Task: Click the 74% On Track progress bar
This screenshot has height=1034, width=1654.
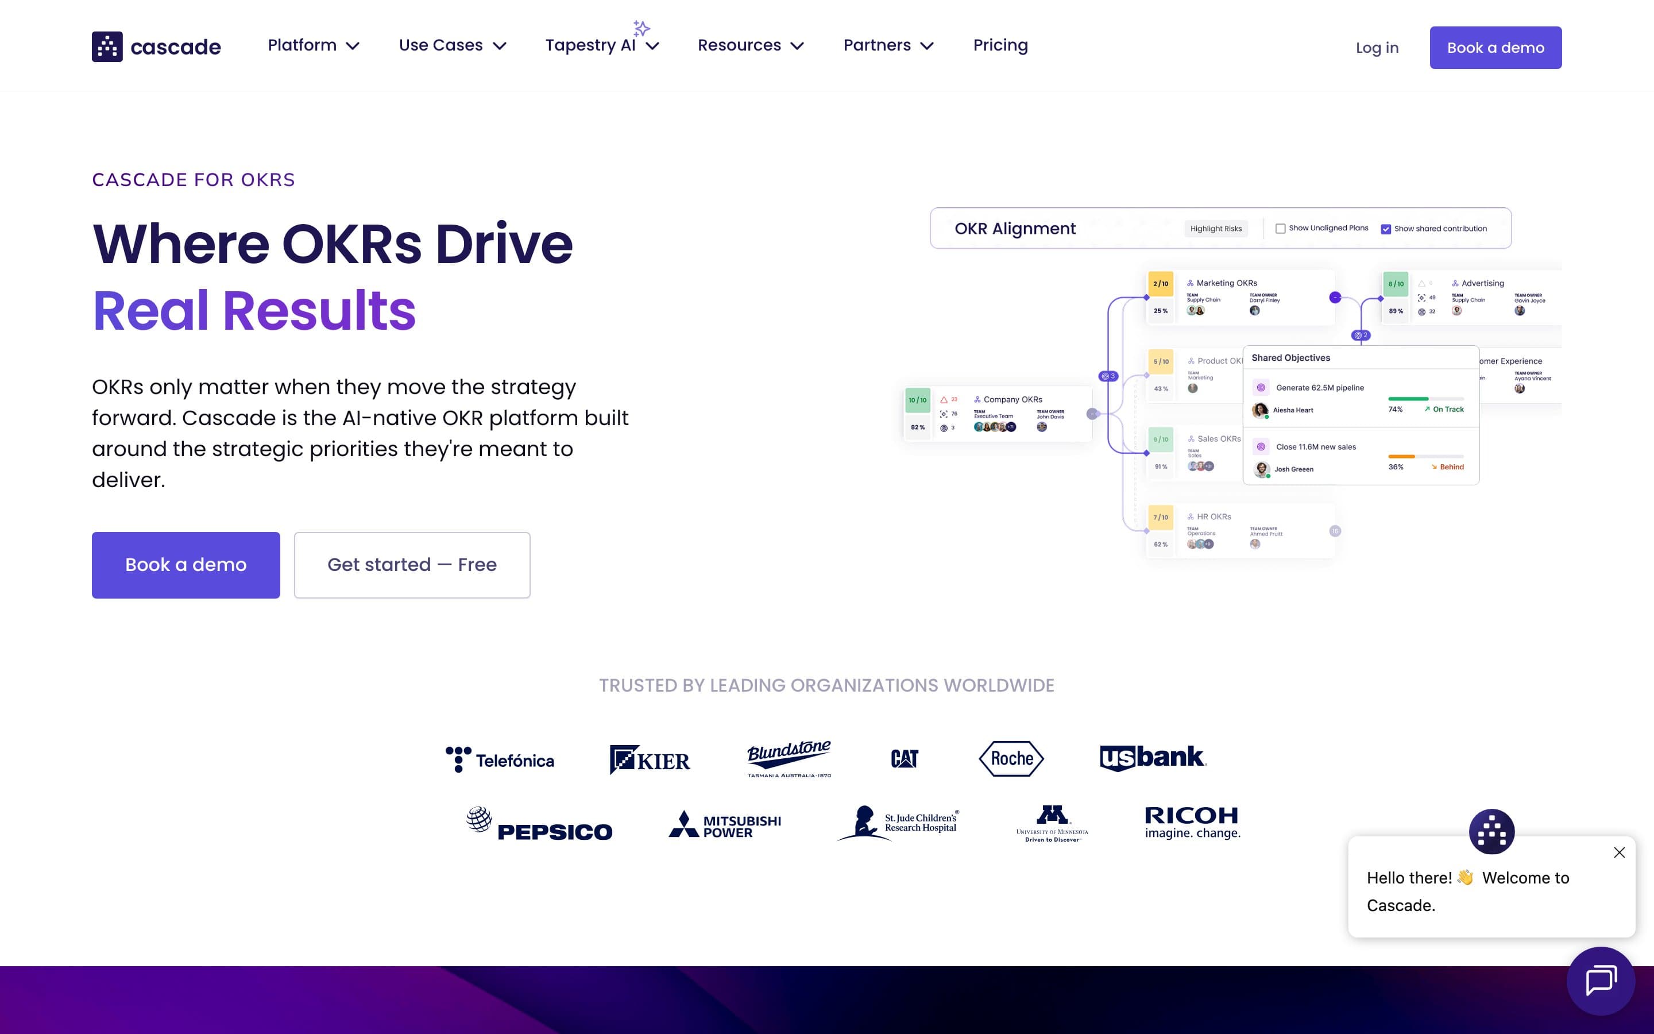Action: tap(1426, 399)
